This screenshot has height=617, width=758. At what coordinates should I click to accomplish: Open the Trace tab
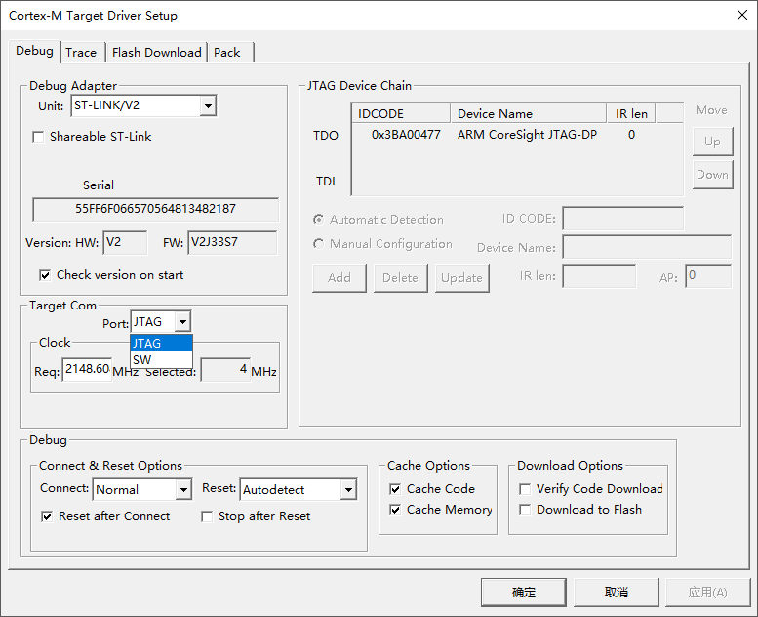click(81, 53)
